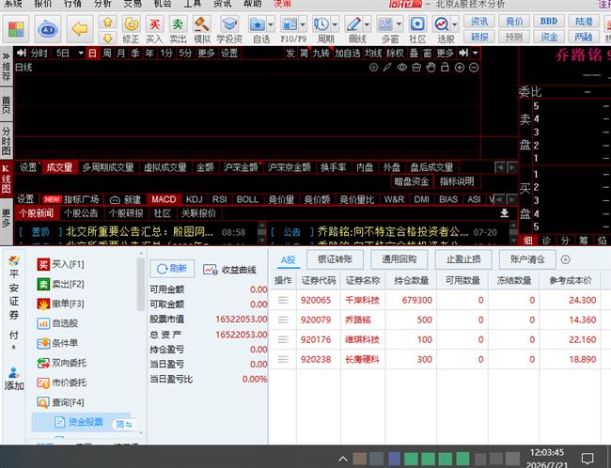This screenshot has width=611, height=468.
Task: Click the chart zoom-out minus icon
Action: [x=474, y=68]
